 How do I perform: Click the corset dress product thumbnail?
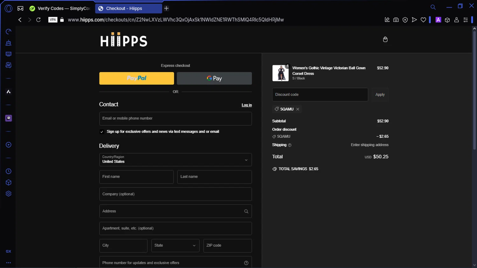click(280, 73)
